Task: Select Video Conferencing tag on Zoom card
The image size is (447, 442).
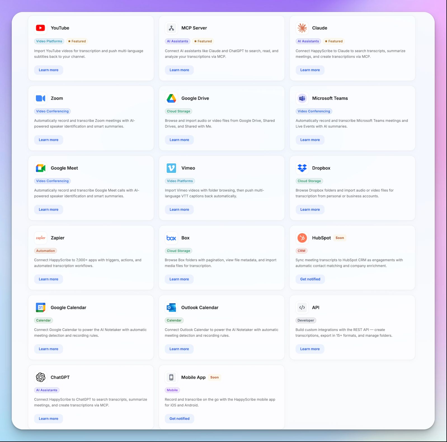Action: click(52, 111)
